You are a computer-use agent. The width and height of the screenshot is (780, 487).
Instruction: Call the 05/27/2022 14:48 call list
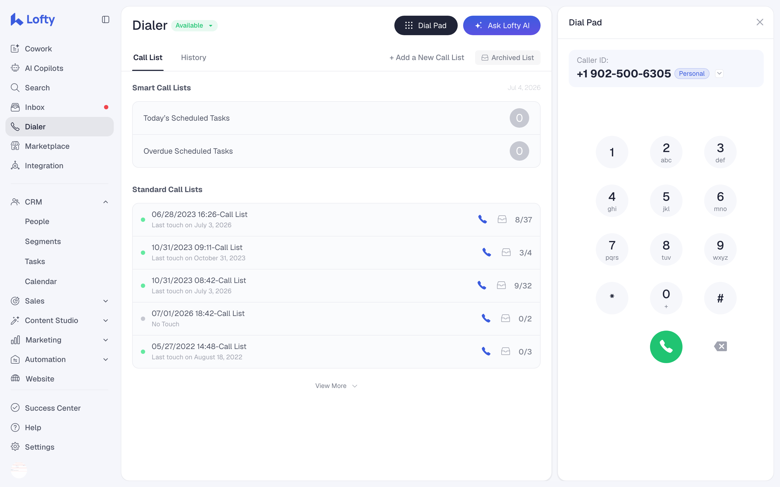(x=486, y=351)
